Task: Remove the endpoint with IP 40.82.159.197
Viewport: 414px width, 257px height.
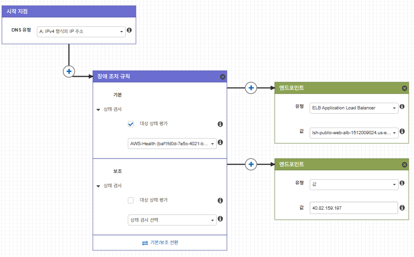Action: (404, 165)
